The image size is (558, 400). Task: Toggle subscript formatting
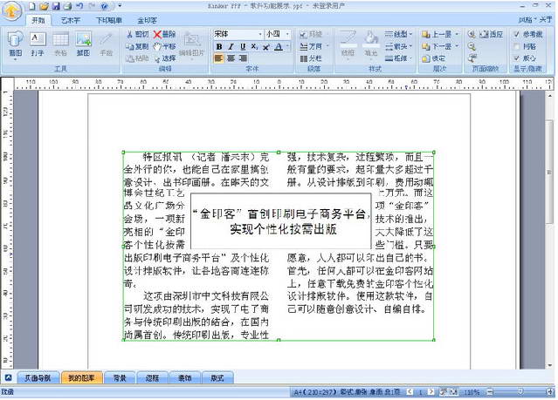click(254, 46)
